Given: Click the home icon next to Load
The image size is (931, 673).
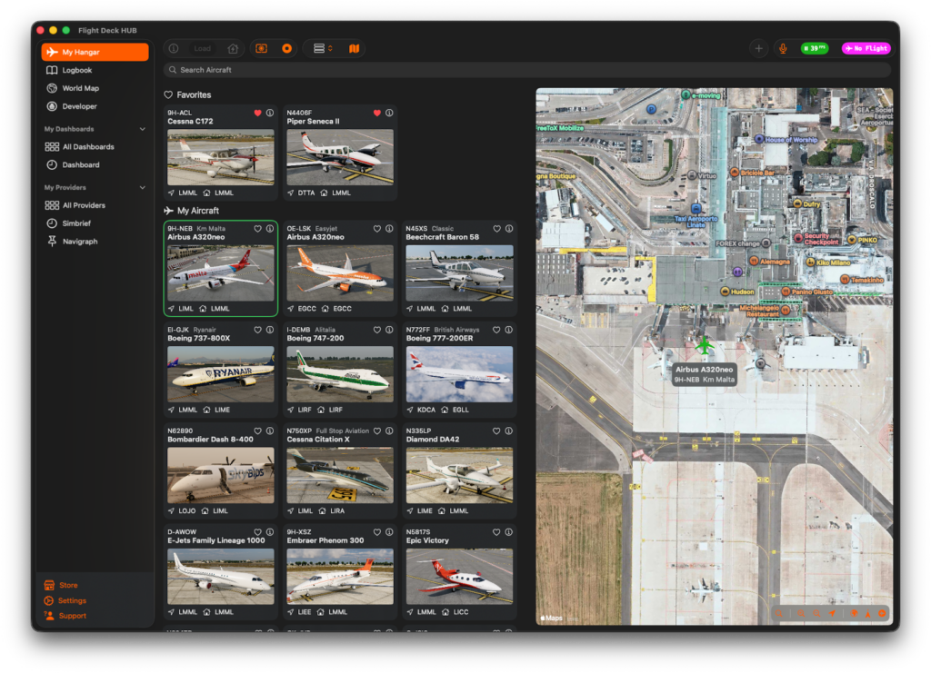Looking at the screenshot, I should coord(233,48).
